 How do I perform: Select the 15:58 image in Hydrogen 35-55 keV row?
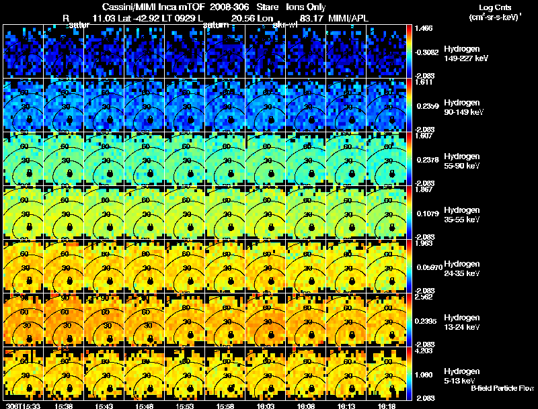pos(225,212)
